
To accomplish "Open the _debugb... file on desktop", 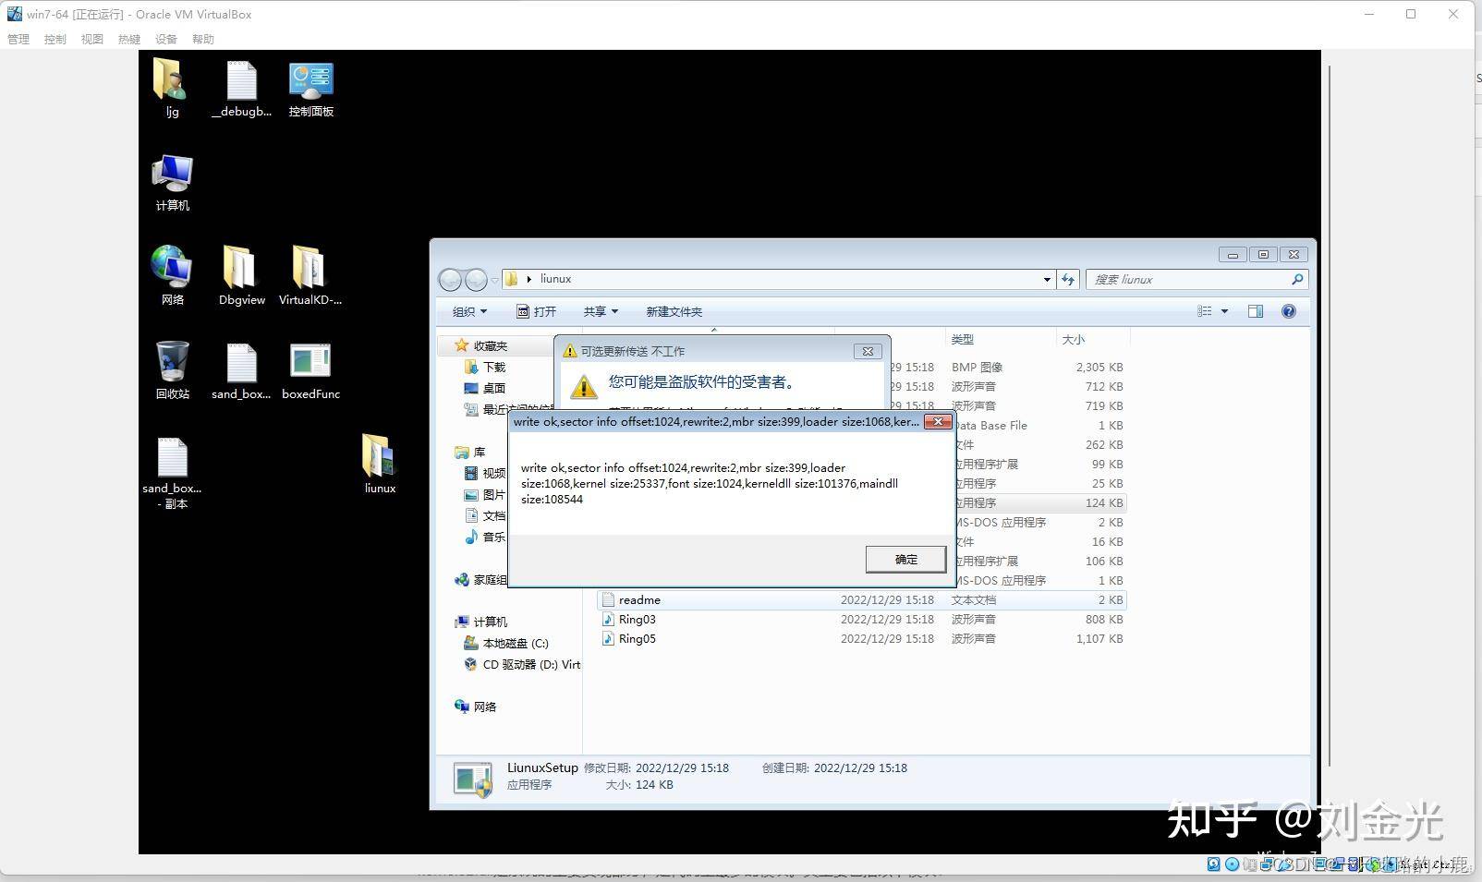I will click(241, 89).
